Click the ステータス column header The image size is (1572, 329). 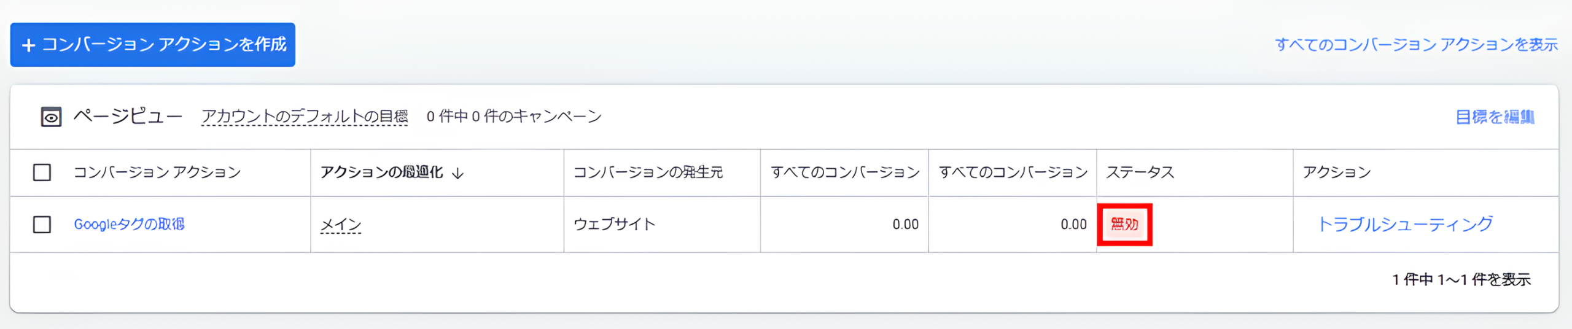point(1140,172)
